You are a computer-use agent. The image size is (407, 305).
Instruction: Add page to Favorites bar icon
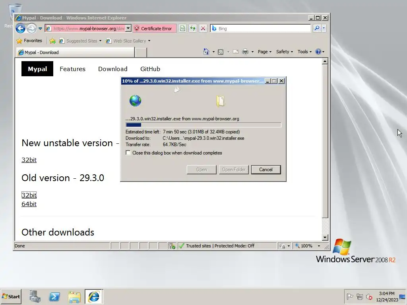52,41
